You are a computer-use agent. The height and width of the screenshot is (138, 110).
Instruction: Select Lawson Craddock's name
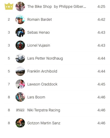[x=42, y=84]
